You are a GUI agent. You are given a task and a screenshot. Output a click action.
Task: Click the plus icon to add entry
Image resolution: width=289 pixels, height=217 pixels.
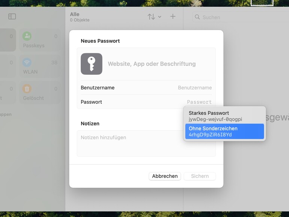[x=173, y=17]
